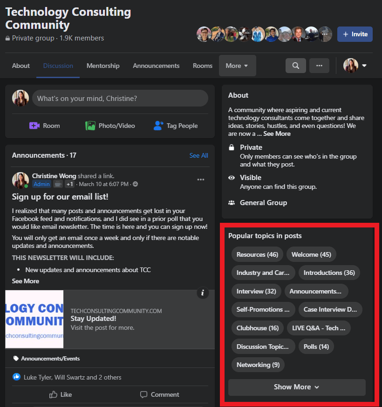Click the thumbs-up Like button
The width and height of the screenshot is (382, 407).
coord(61,394)
